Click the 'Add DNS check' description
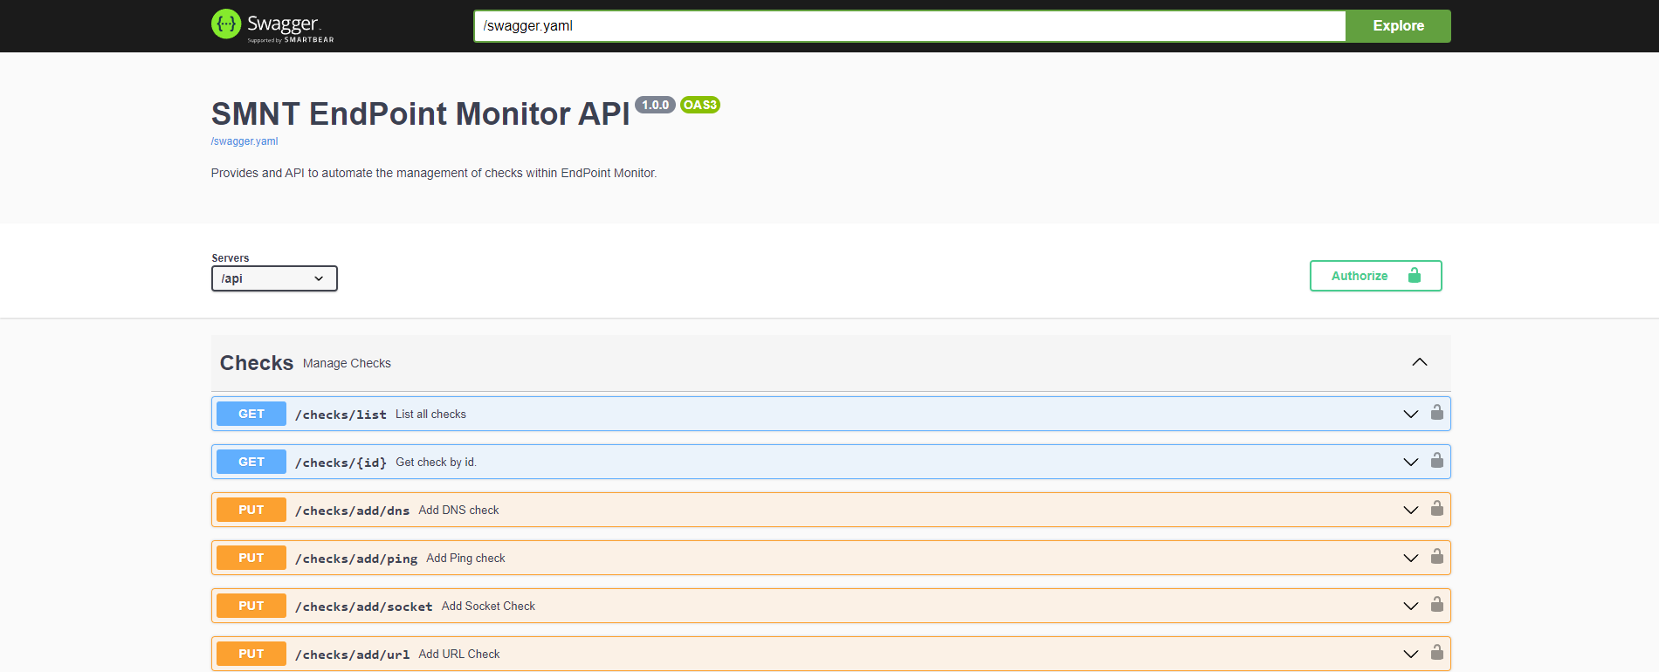The height and width of the screenshot is (672, 1659). click(x=458, y=510)
